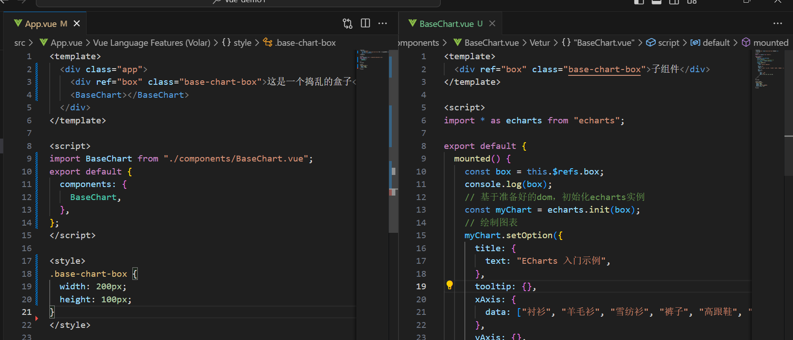Open the Vetur breadcrumb item
Image resolution: width=793 pixels, height=340 pixels.
539,43
